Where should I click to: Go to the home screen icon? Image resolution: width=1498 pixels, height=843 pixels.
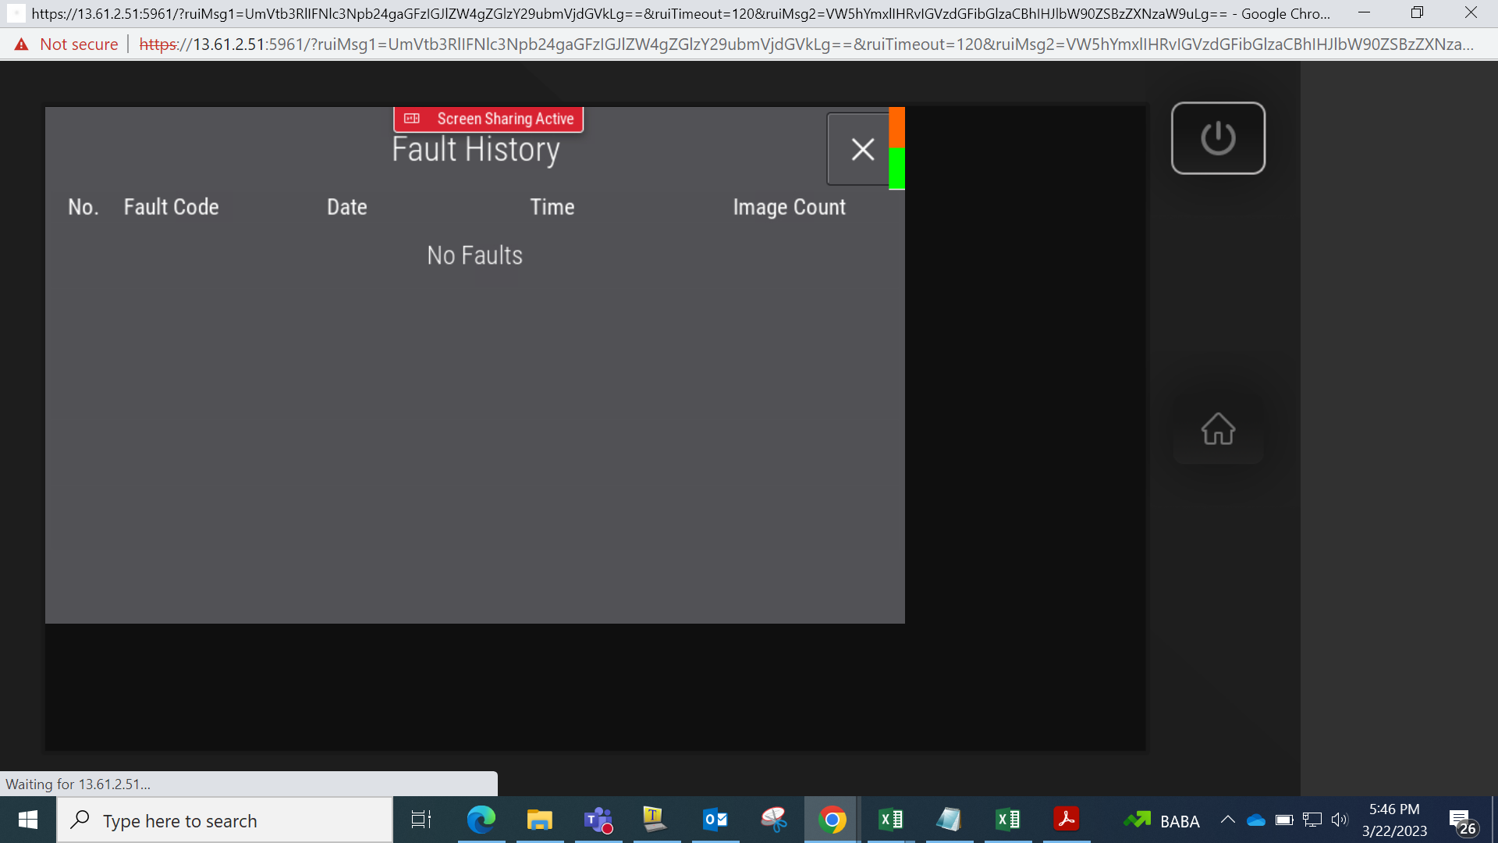(1218, 429)
